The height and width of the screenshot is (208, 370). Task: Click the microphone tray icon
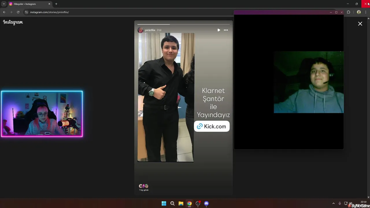tap(340, 203)
